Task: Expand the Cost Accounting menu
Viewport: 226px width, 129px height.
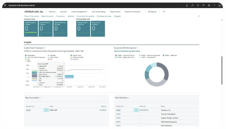Action: (x=99, y=12)
